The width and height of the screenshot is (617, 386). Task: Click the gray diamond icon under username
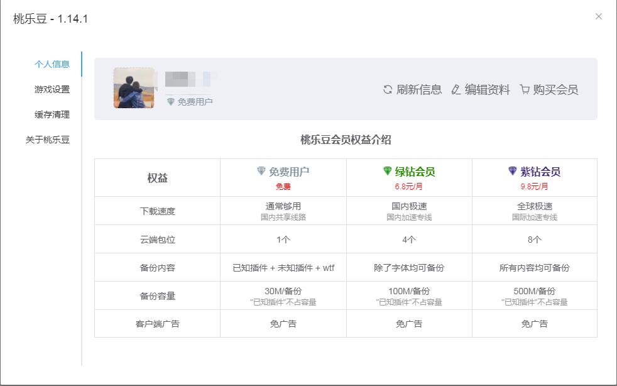pyautogui.click(x=170, y=102)
